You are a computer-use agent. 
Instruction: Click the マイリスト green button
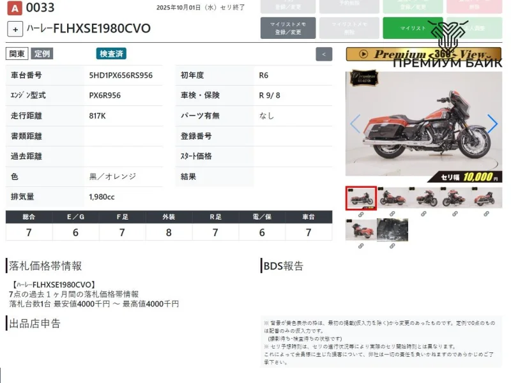coord(412,28)
